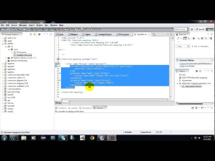Image resolution: width=215 pixels, height=161 pixels.
Task: Open the Problems tab
Action: (61, 108)
